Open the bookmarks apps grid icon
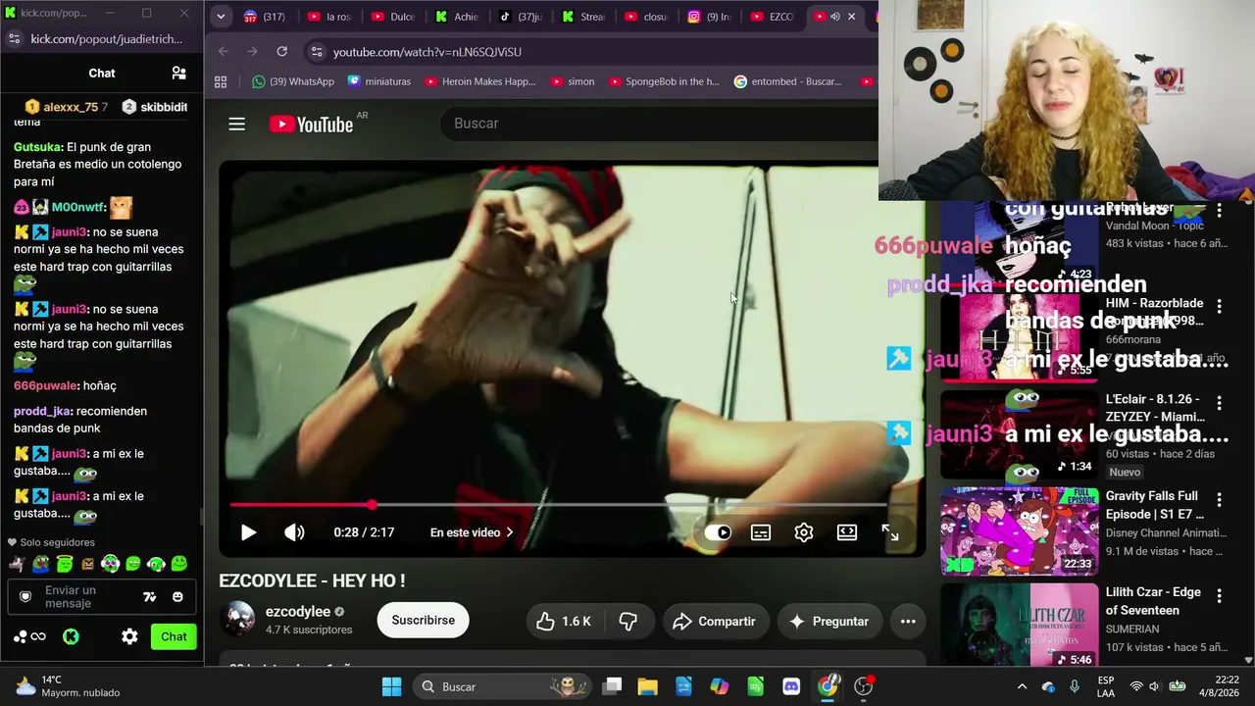 point(221,81)
